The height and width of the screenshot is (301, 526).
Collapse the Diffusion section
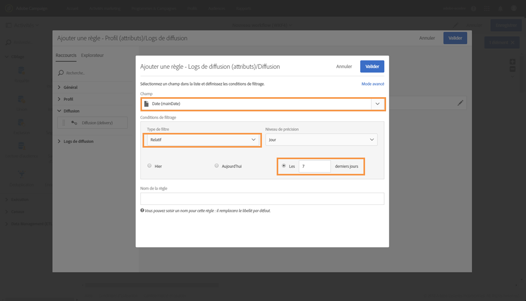(59, 111)
